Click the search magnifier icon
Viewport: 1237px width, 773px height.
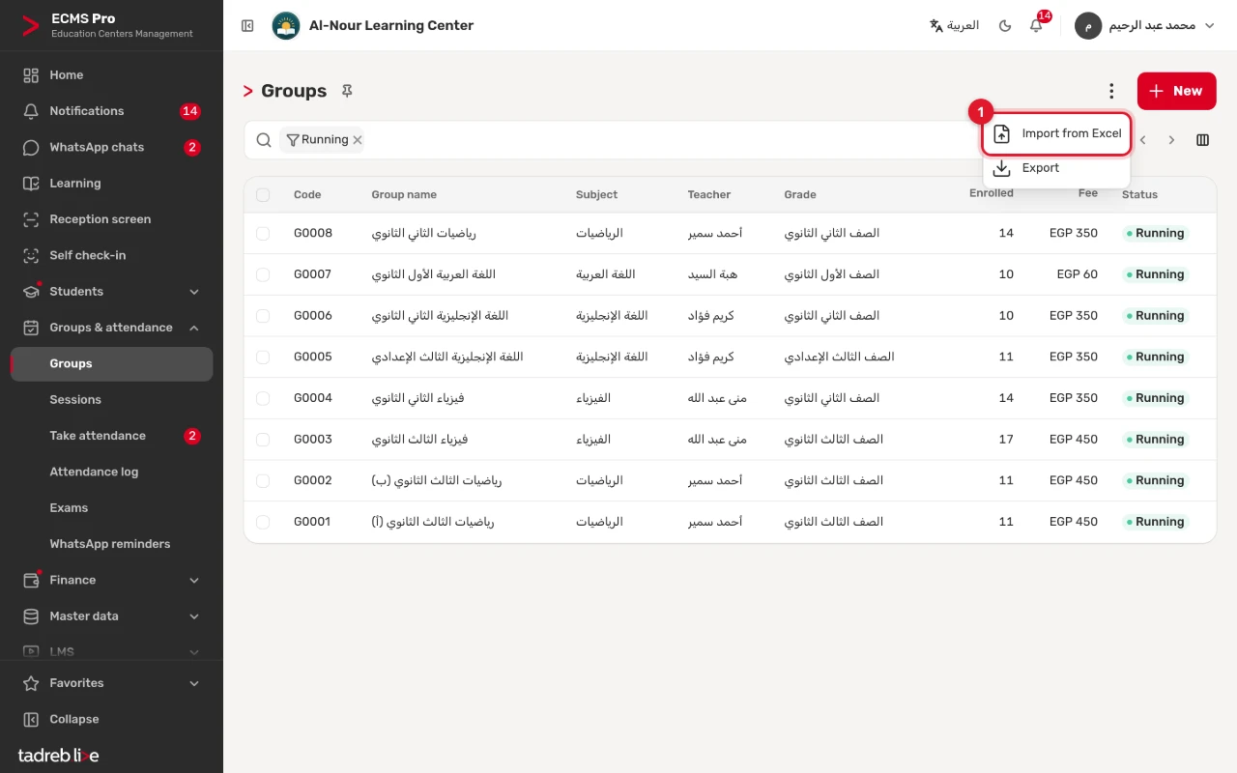point(264,140)
